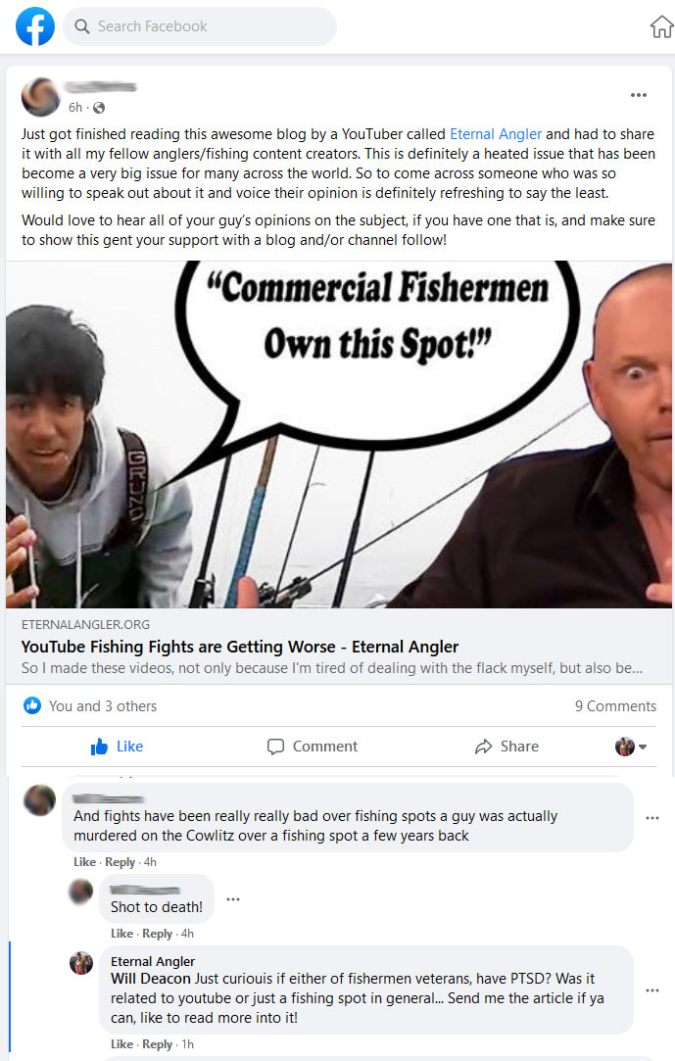The width and height of the screenshot is (675, 1061).
Task: Click the Facebook logo icon
Action: (35, 26)
